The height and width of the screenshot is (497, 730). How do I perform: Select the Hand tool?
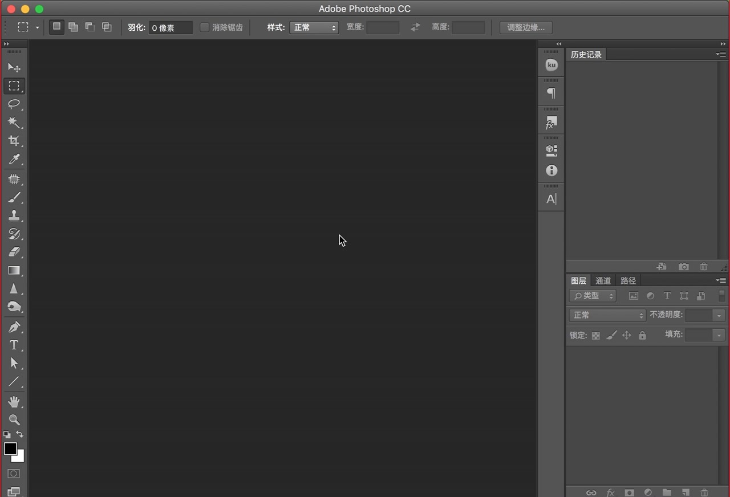(x=14, y=402)
